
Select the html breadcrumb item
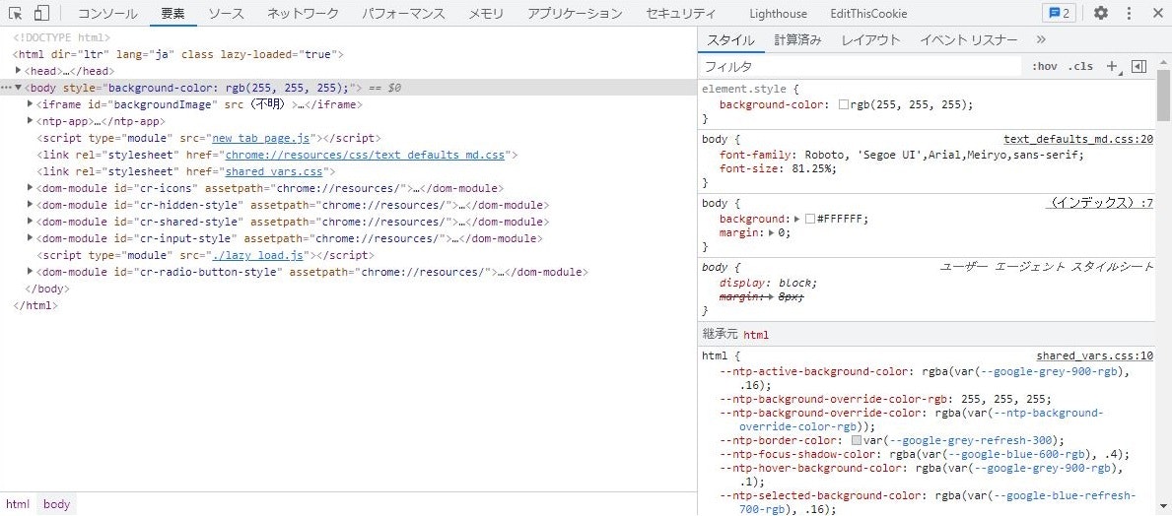[18, 504]
